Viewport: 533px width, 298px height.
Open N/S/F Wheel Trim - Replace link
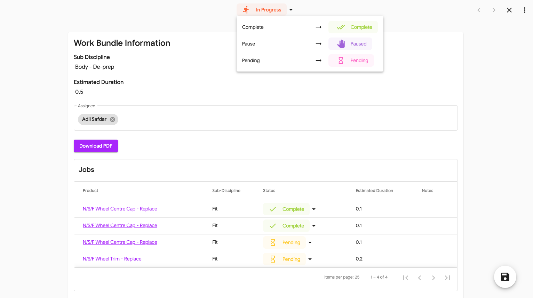click(112, 259)
